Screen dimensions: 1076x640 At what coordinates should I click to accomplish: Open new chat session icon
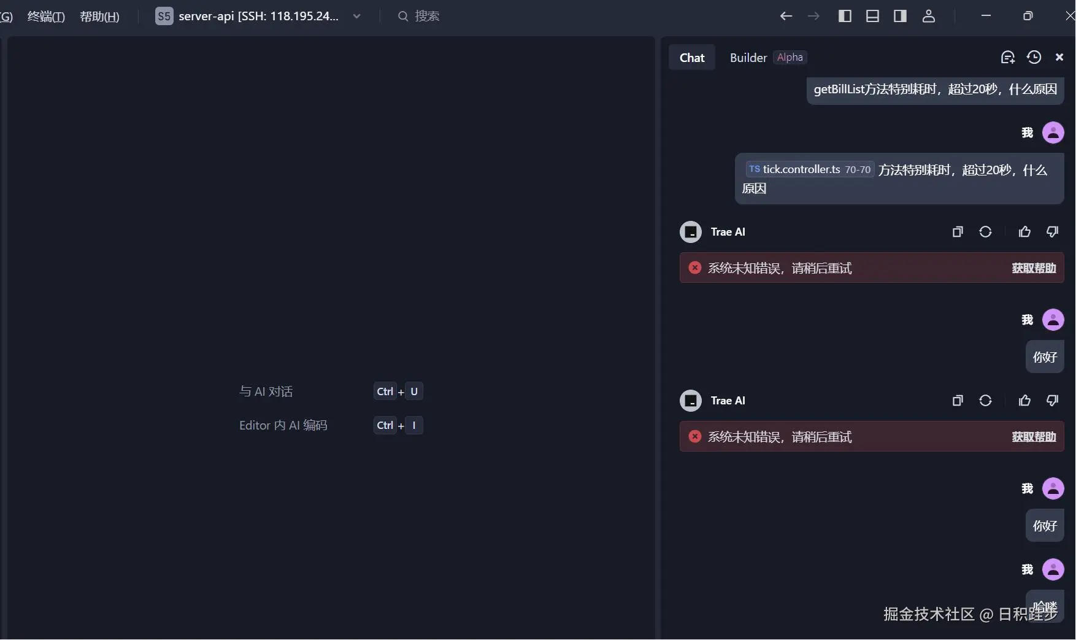[1007, 57]
